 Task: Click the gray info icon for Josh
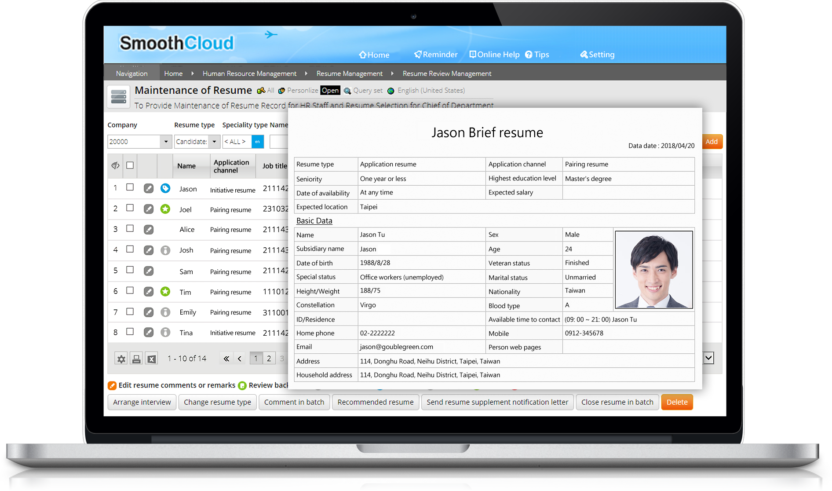pos(165,250)
